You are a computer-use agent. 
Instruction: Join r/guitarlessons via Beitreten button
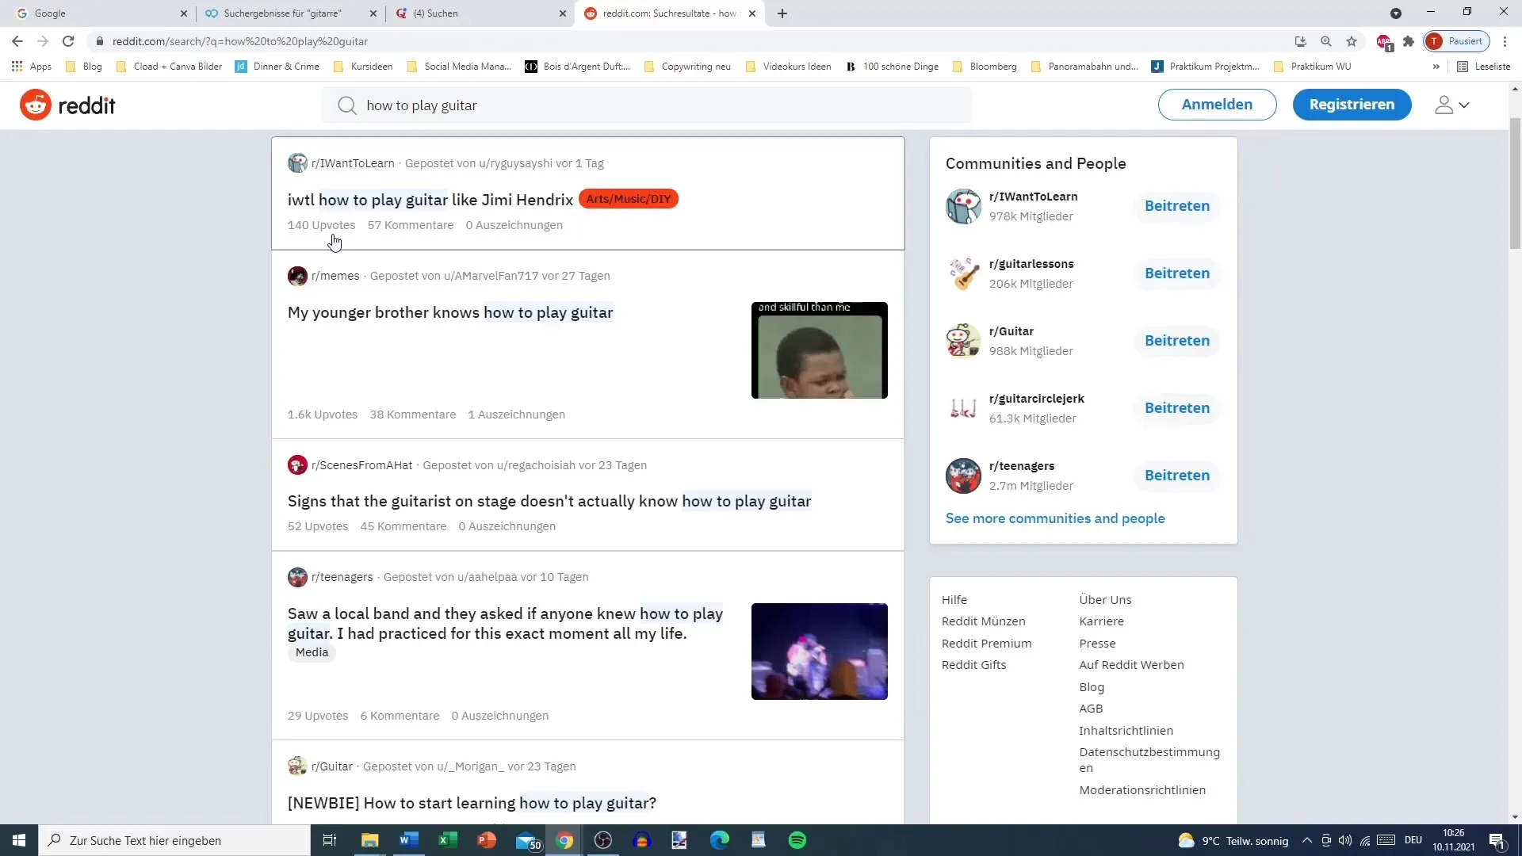pyautogui.click(x=1176, y=273)
